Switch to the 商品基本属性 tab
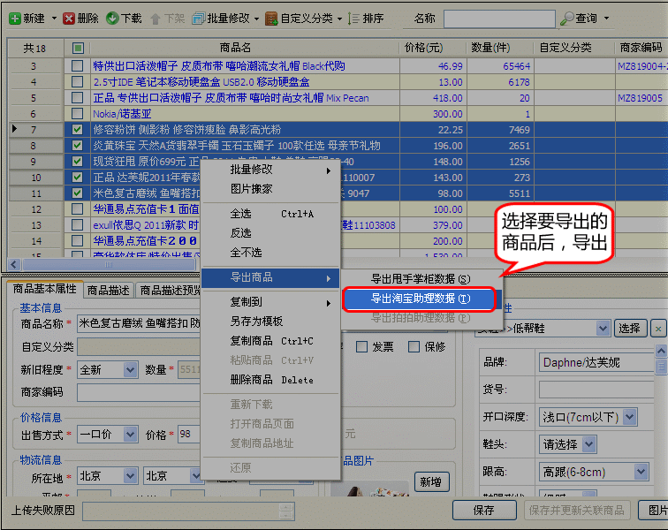 pos(45,289)
